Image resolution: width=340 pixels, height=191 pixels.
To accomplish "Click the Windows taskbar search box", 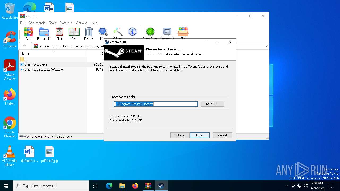I will [x=51, y=186].
